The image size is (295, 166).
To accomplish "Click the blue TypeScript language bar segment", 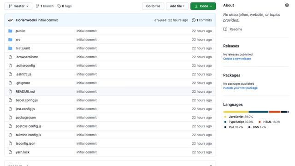I will click(258, 112).
